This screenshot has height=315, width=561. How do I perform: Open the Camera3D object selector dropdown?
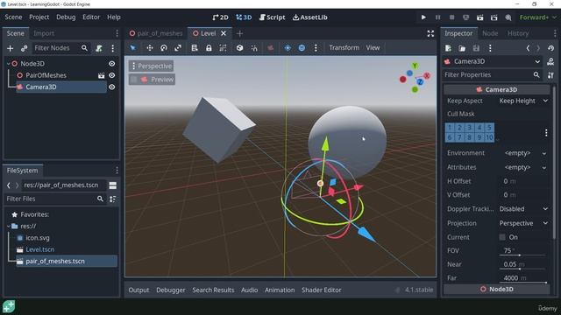click(x=493, y=62)
